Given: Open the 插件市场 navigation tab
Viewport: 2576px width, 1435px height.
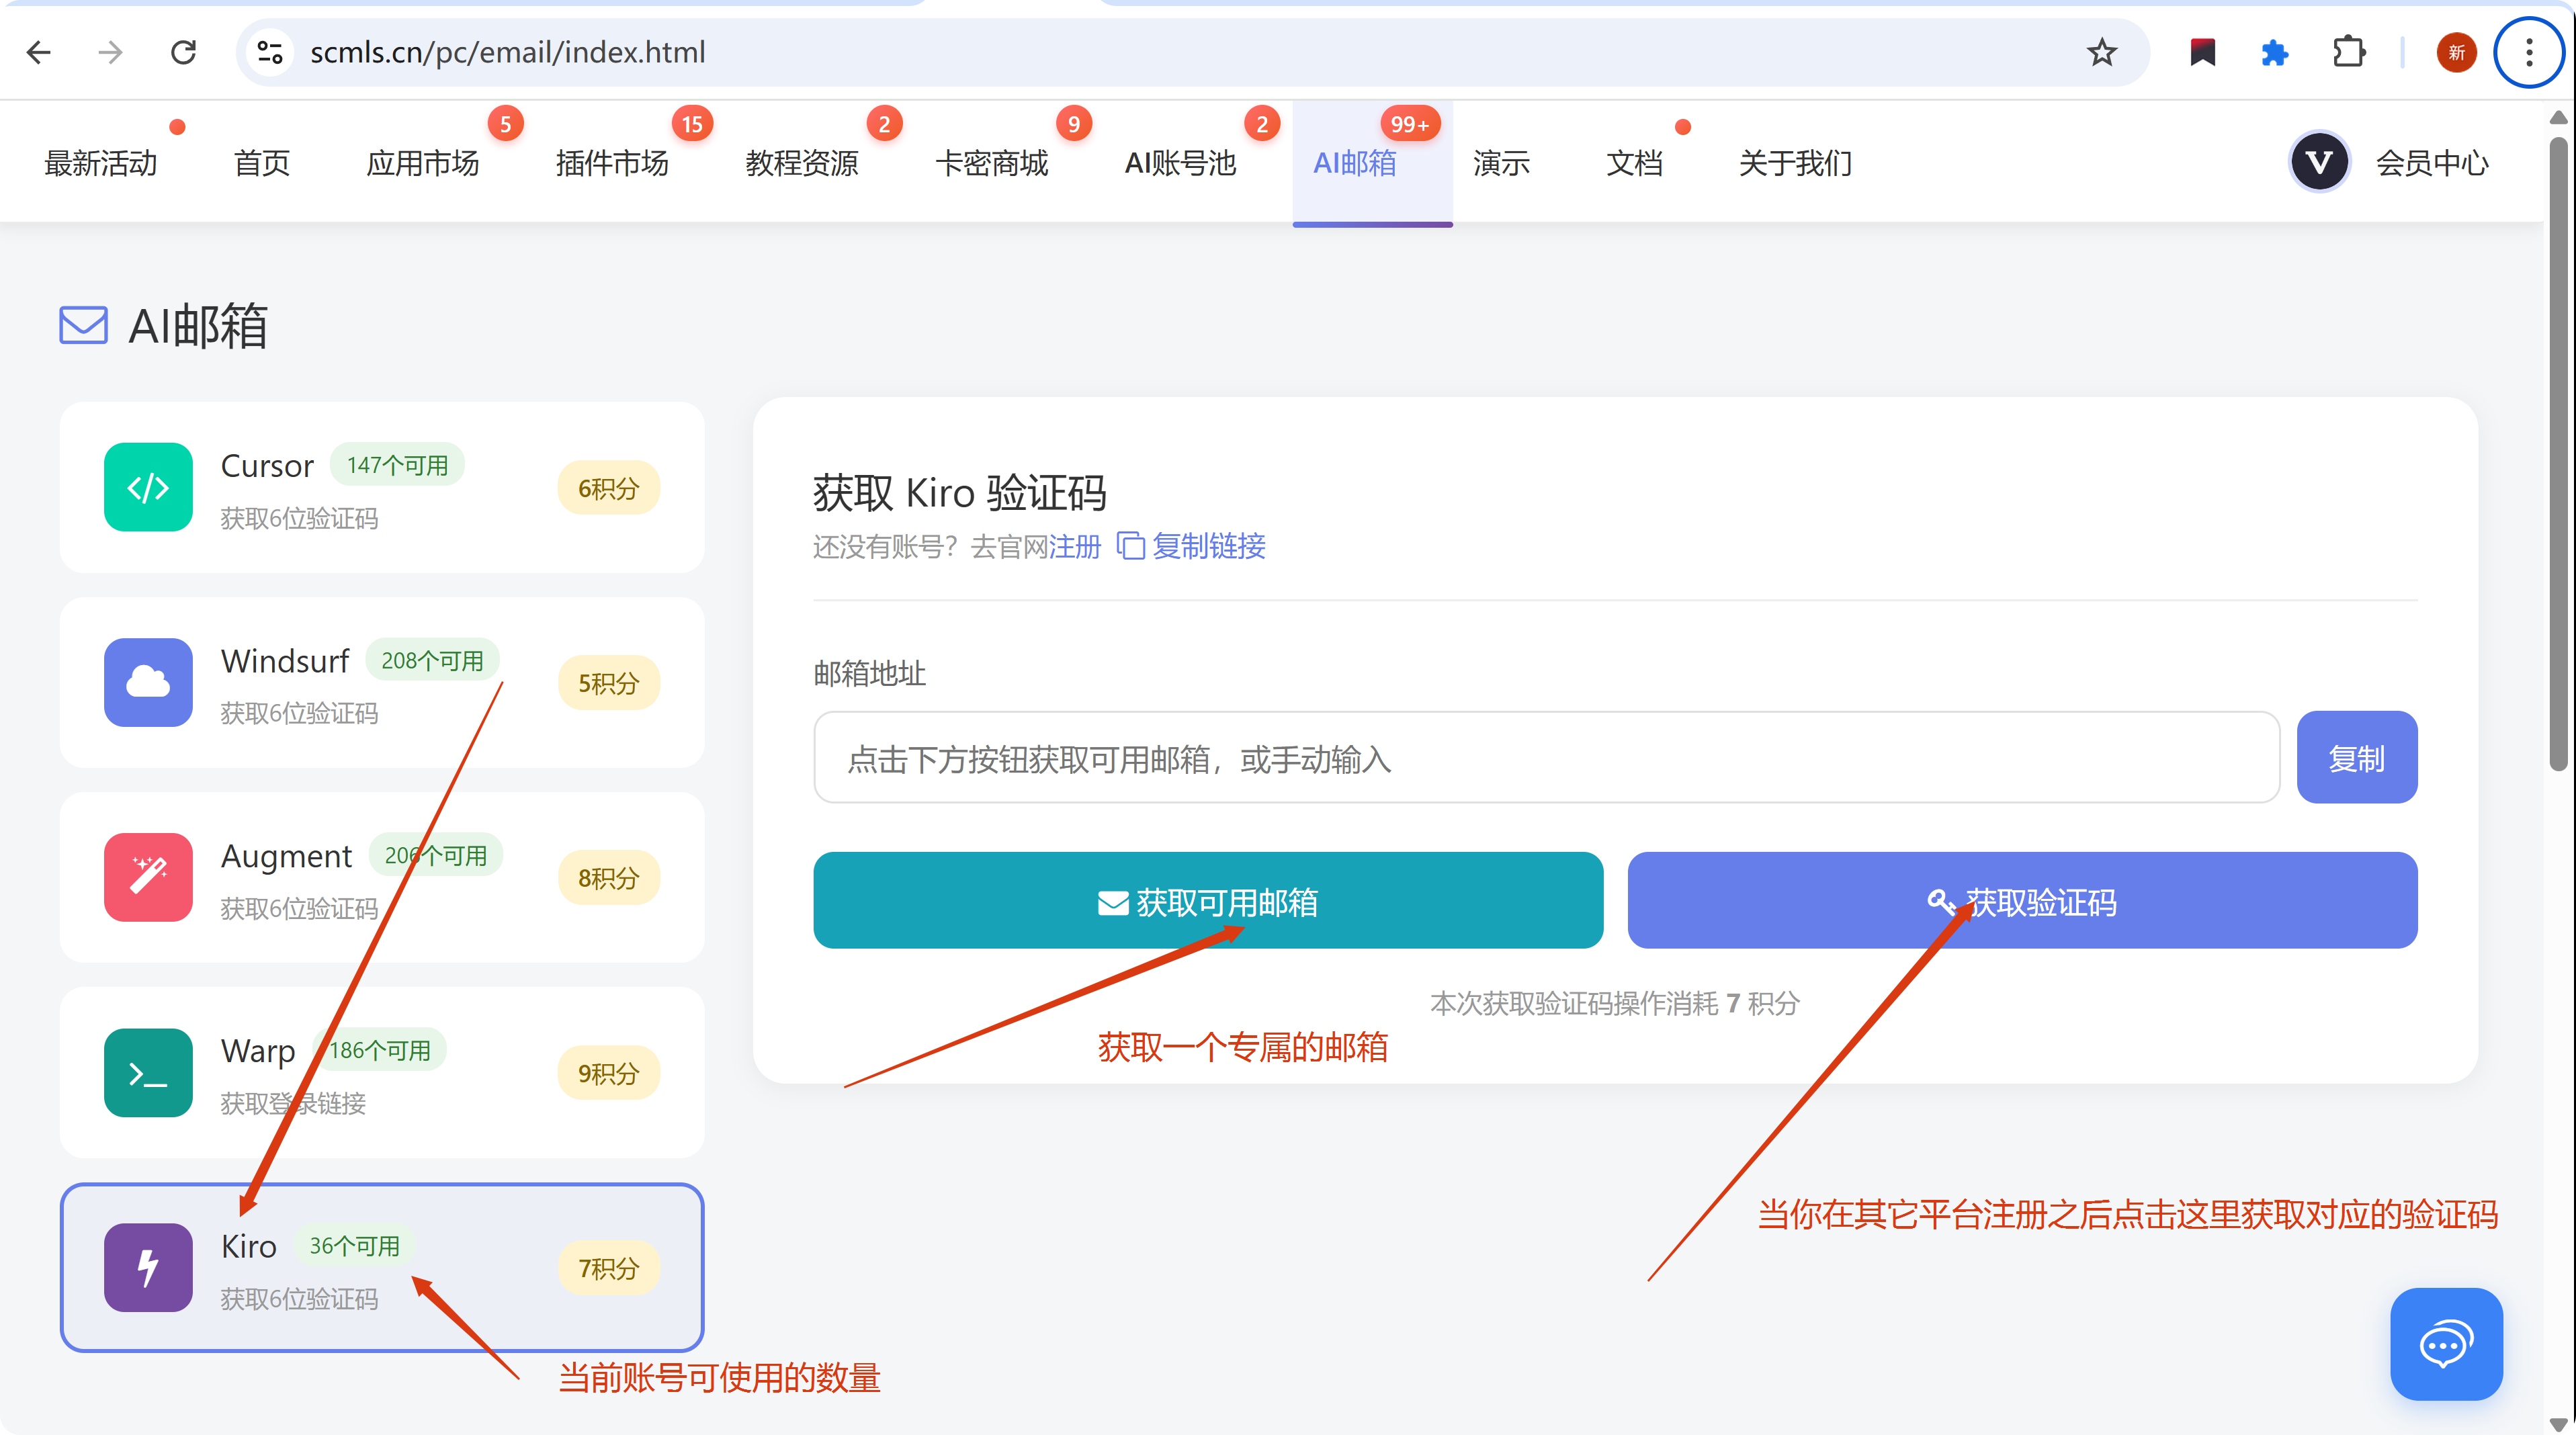Looking at the screenshot, I should [612, 163].
